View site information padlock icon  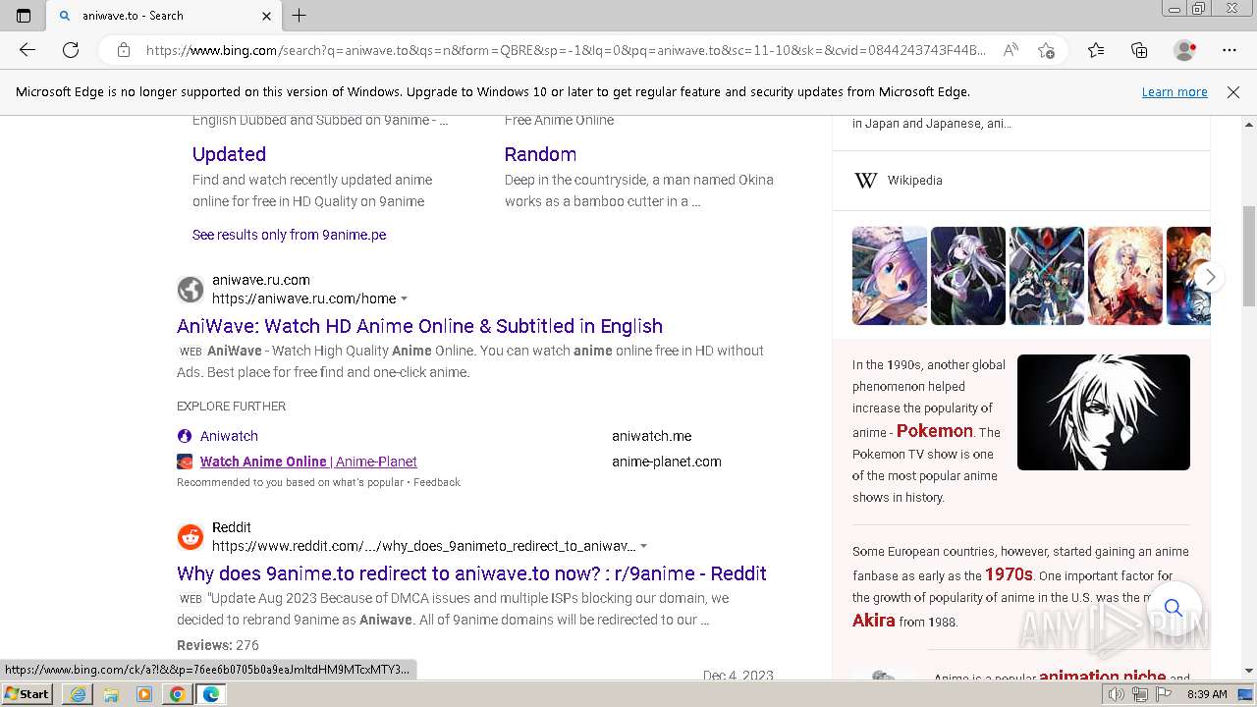124,50
